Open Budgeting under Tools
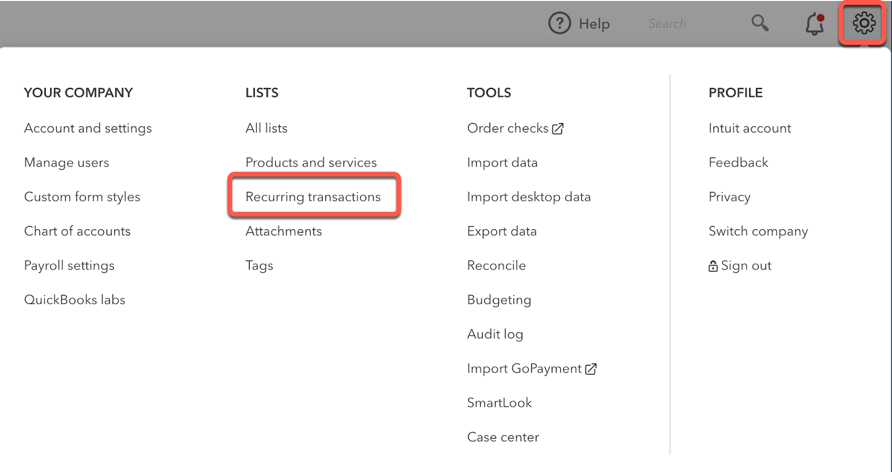The image size is (892, 472). click(x=499, y=299)
